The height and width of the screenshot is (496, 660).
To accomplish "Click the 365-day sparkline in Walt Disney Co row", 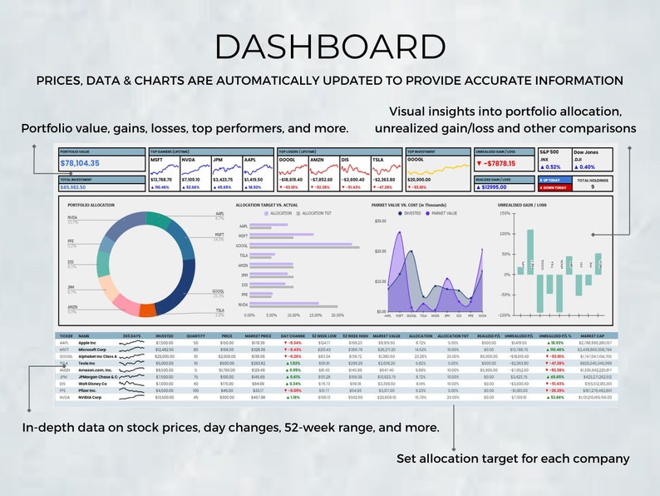I will [x=131, y=384].
